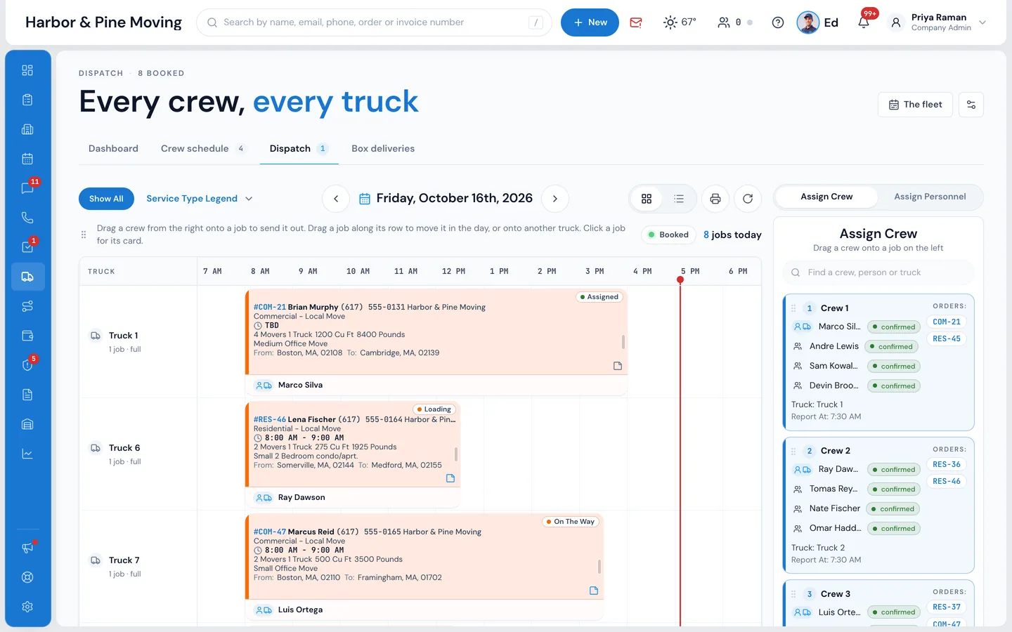The width and height of the screenshot is (1012, 632).
Task: Open the calendar icon in sidebar
Action: pos(27,159)
